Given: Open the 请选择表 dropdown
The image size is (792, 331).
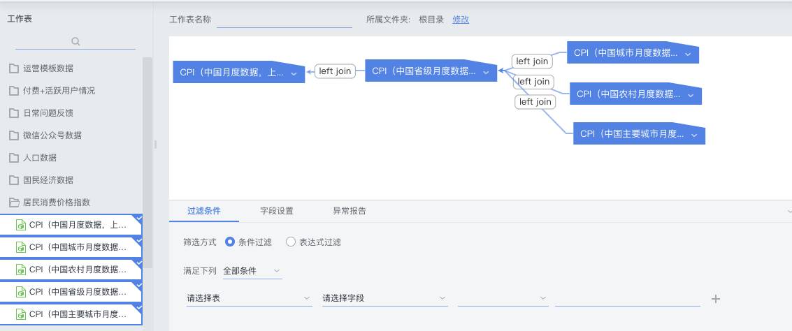Looking at the screenshot, I should [250, 298].
